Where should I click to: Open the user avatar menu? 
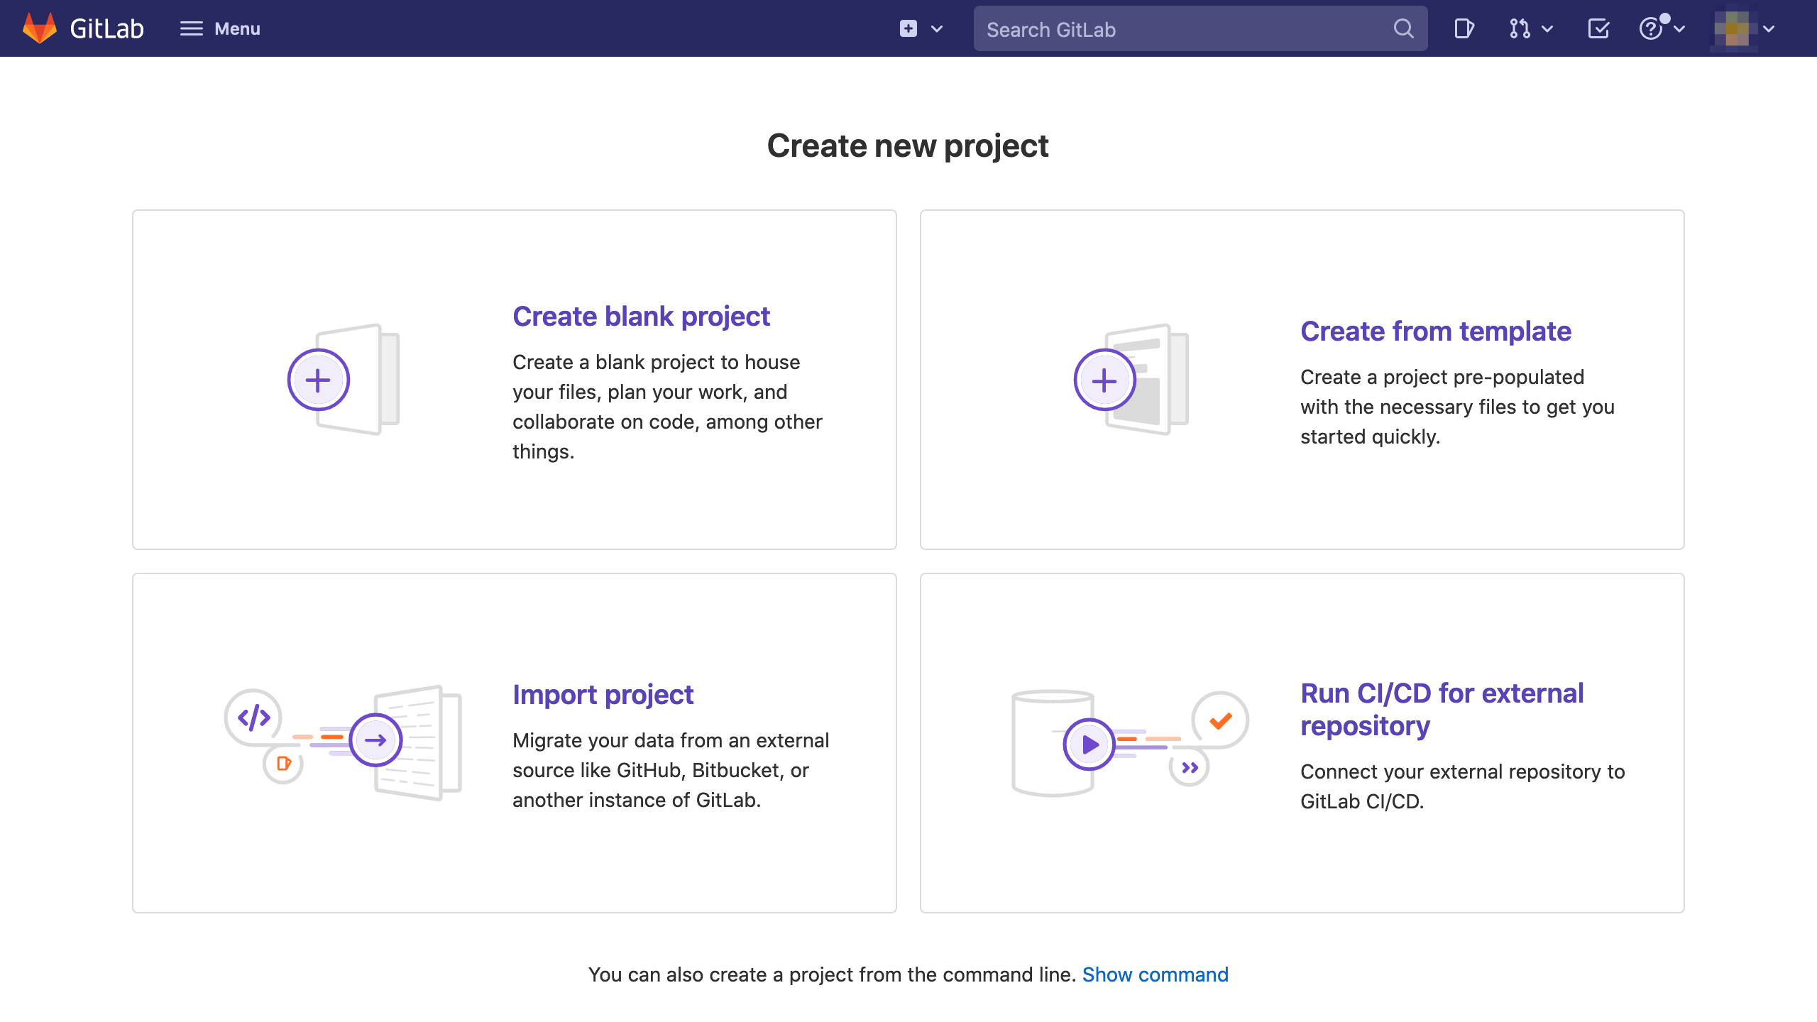1735,28
